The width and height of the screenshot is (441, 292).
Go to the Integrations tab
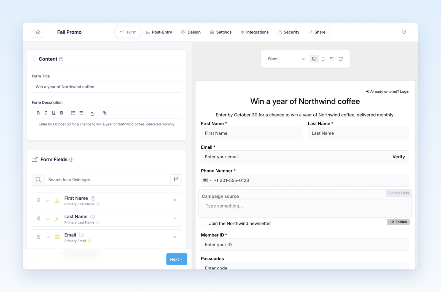[x=255, y=32]
